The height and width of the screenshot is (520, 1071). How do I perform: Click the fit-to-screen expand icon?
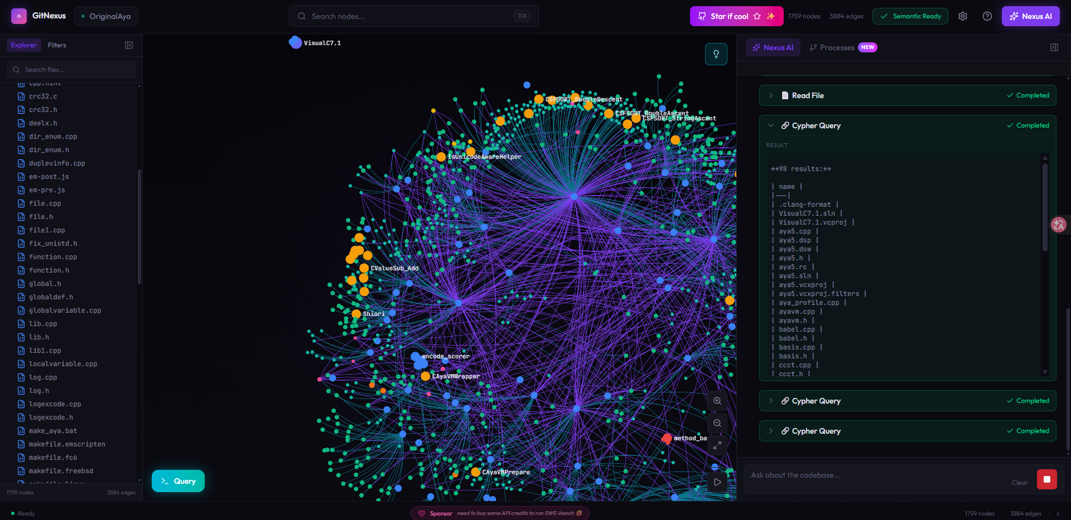click(717, 445)
